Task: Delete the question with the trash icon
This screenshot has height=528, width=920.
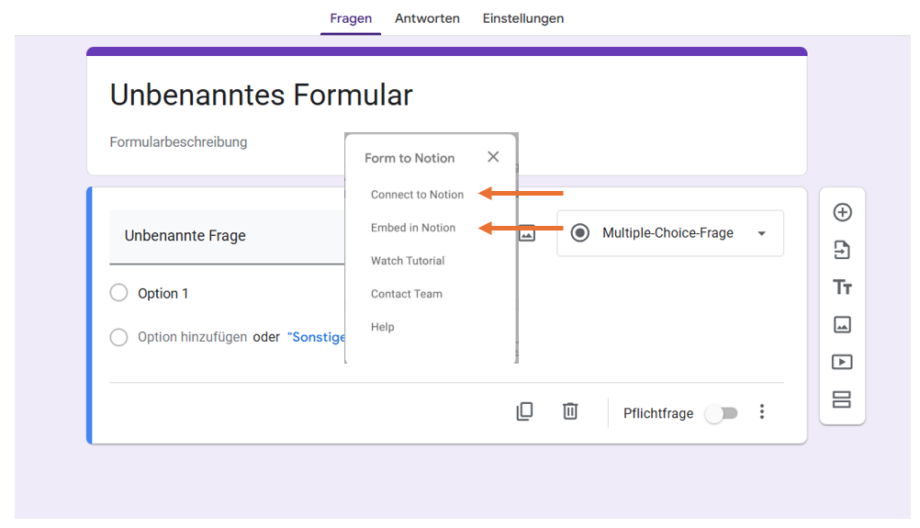Action: point(570,411)
